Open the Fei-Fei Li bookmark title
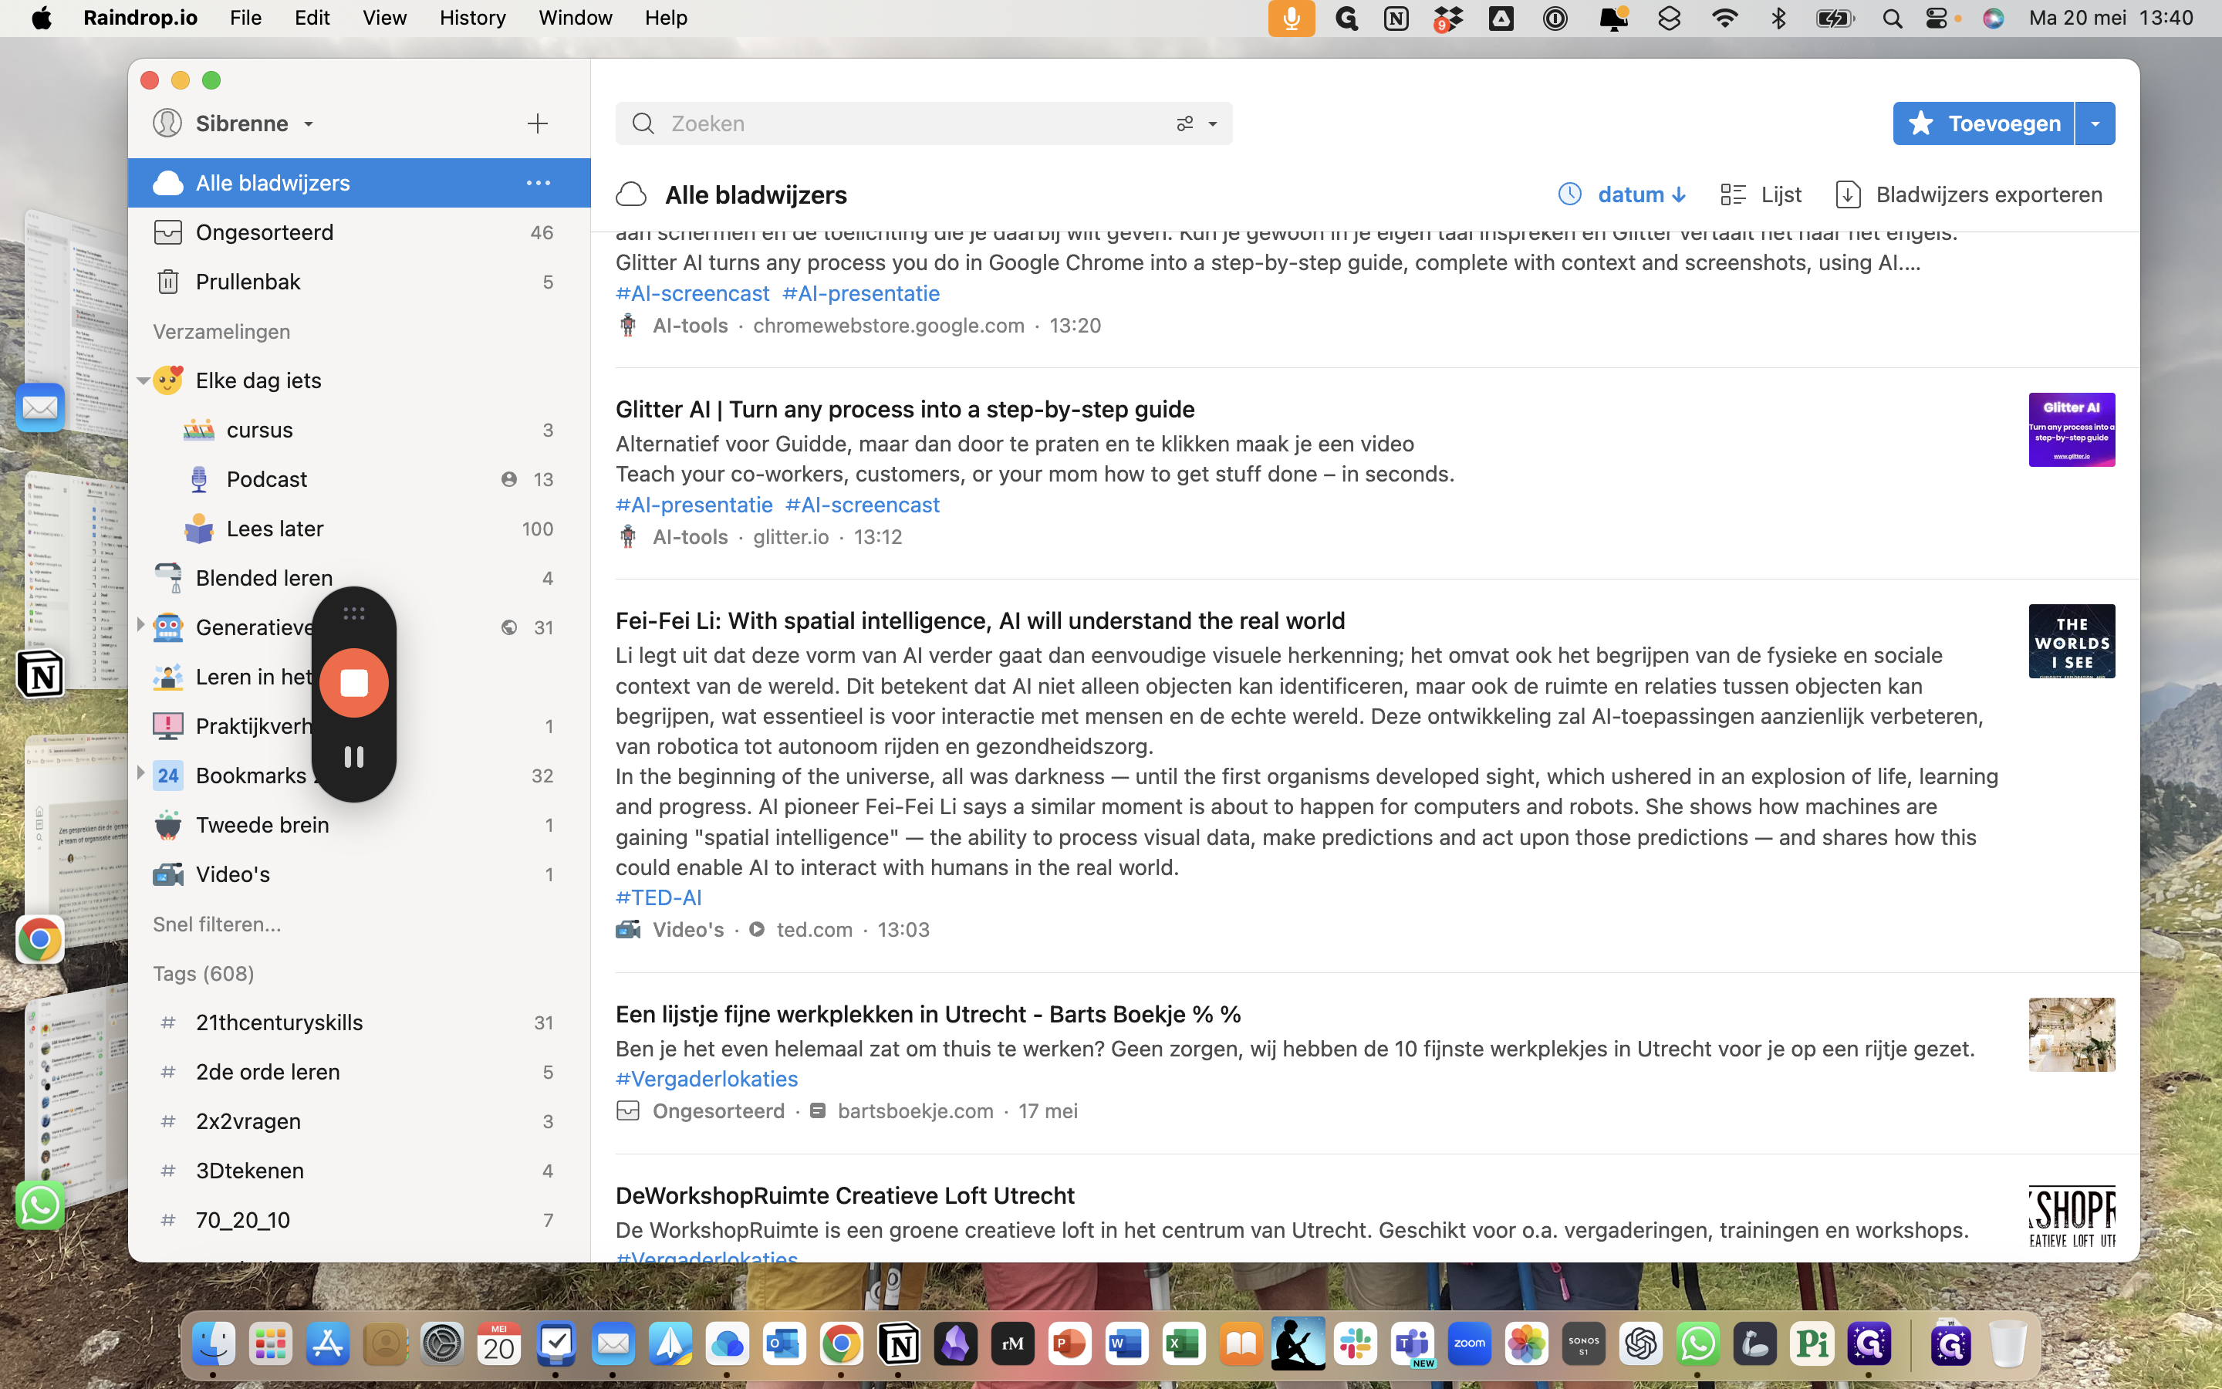The image size is (2222, 1389). pos(980,621)
